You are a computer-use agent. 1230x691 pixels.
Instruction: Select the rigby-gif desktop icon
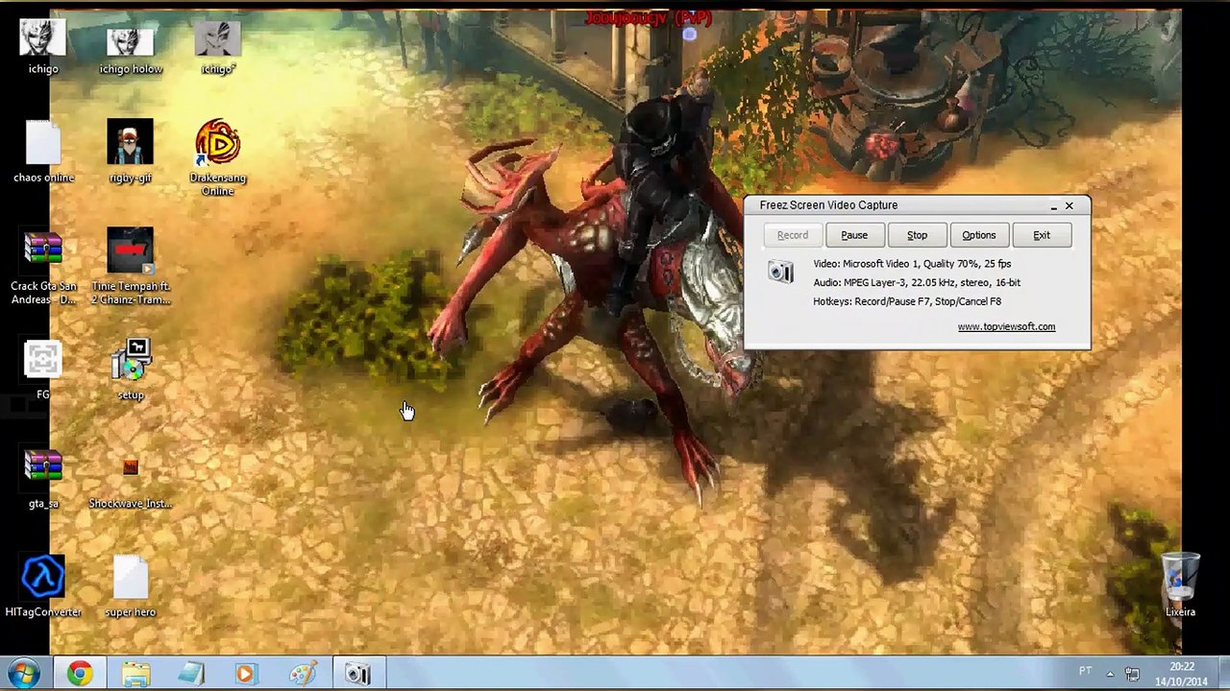pyautogui.click(x=131, y=152)
